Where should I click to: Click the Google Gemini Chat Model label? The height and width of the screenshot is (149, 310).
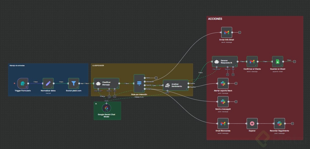coord(106,115)
